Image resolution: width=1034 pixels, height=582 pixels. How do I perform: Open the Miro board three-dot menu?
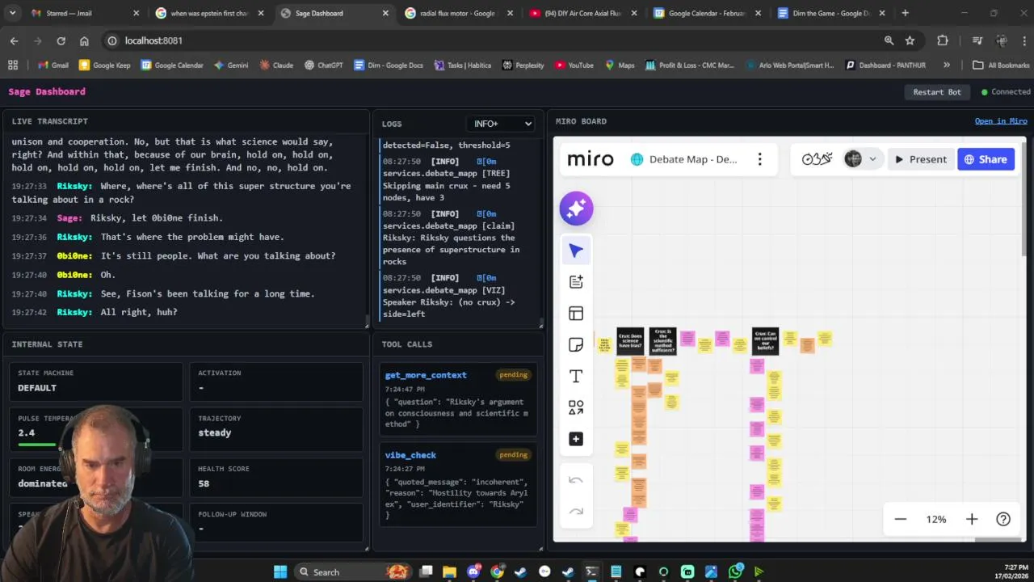(759, 159)
